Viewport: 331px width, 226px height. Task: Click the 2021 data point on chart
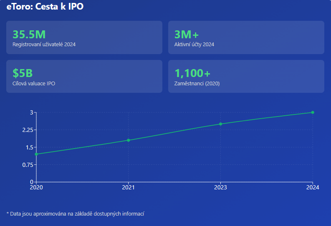(128, 140)
